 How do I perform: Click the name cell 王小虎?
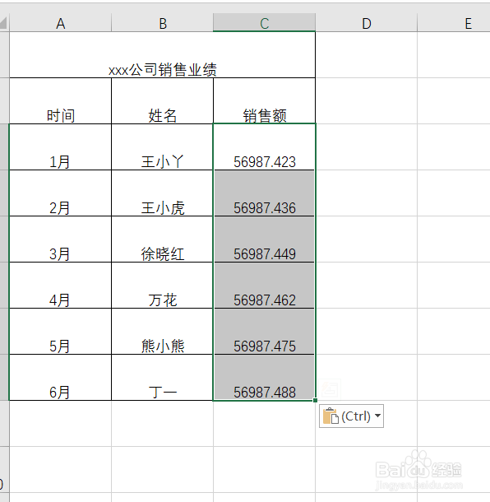(x=162, y=193)
